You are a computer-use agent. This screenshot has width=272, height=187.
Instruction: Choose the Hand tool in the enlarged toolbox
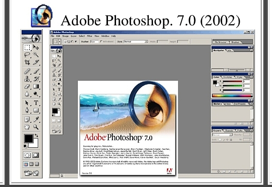click(x=27, y=127)
